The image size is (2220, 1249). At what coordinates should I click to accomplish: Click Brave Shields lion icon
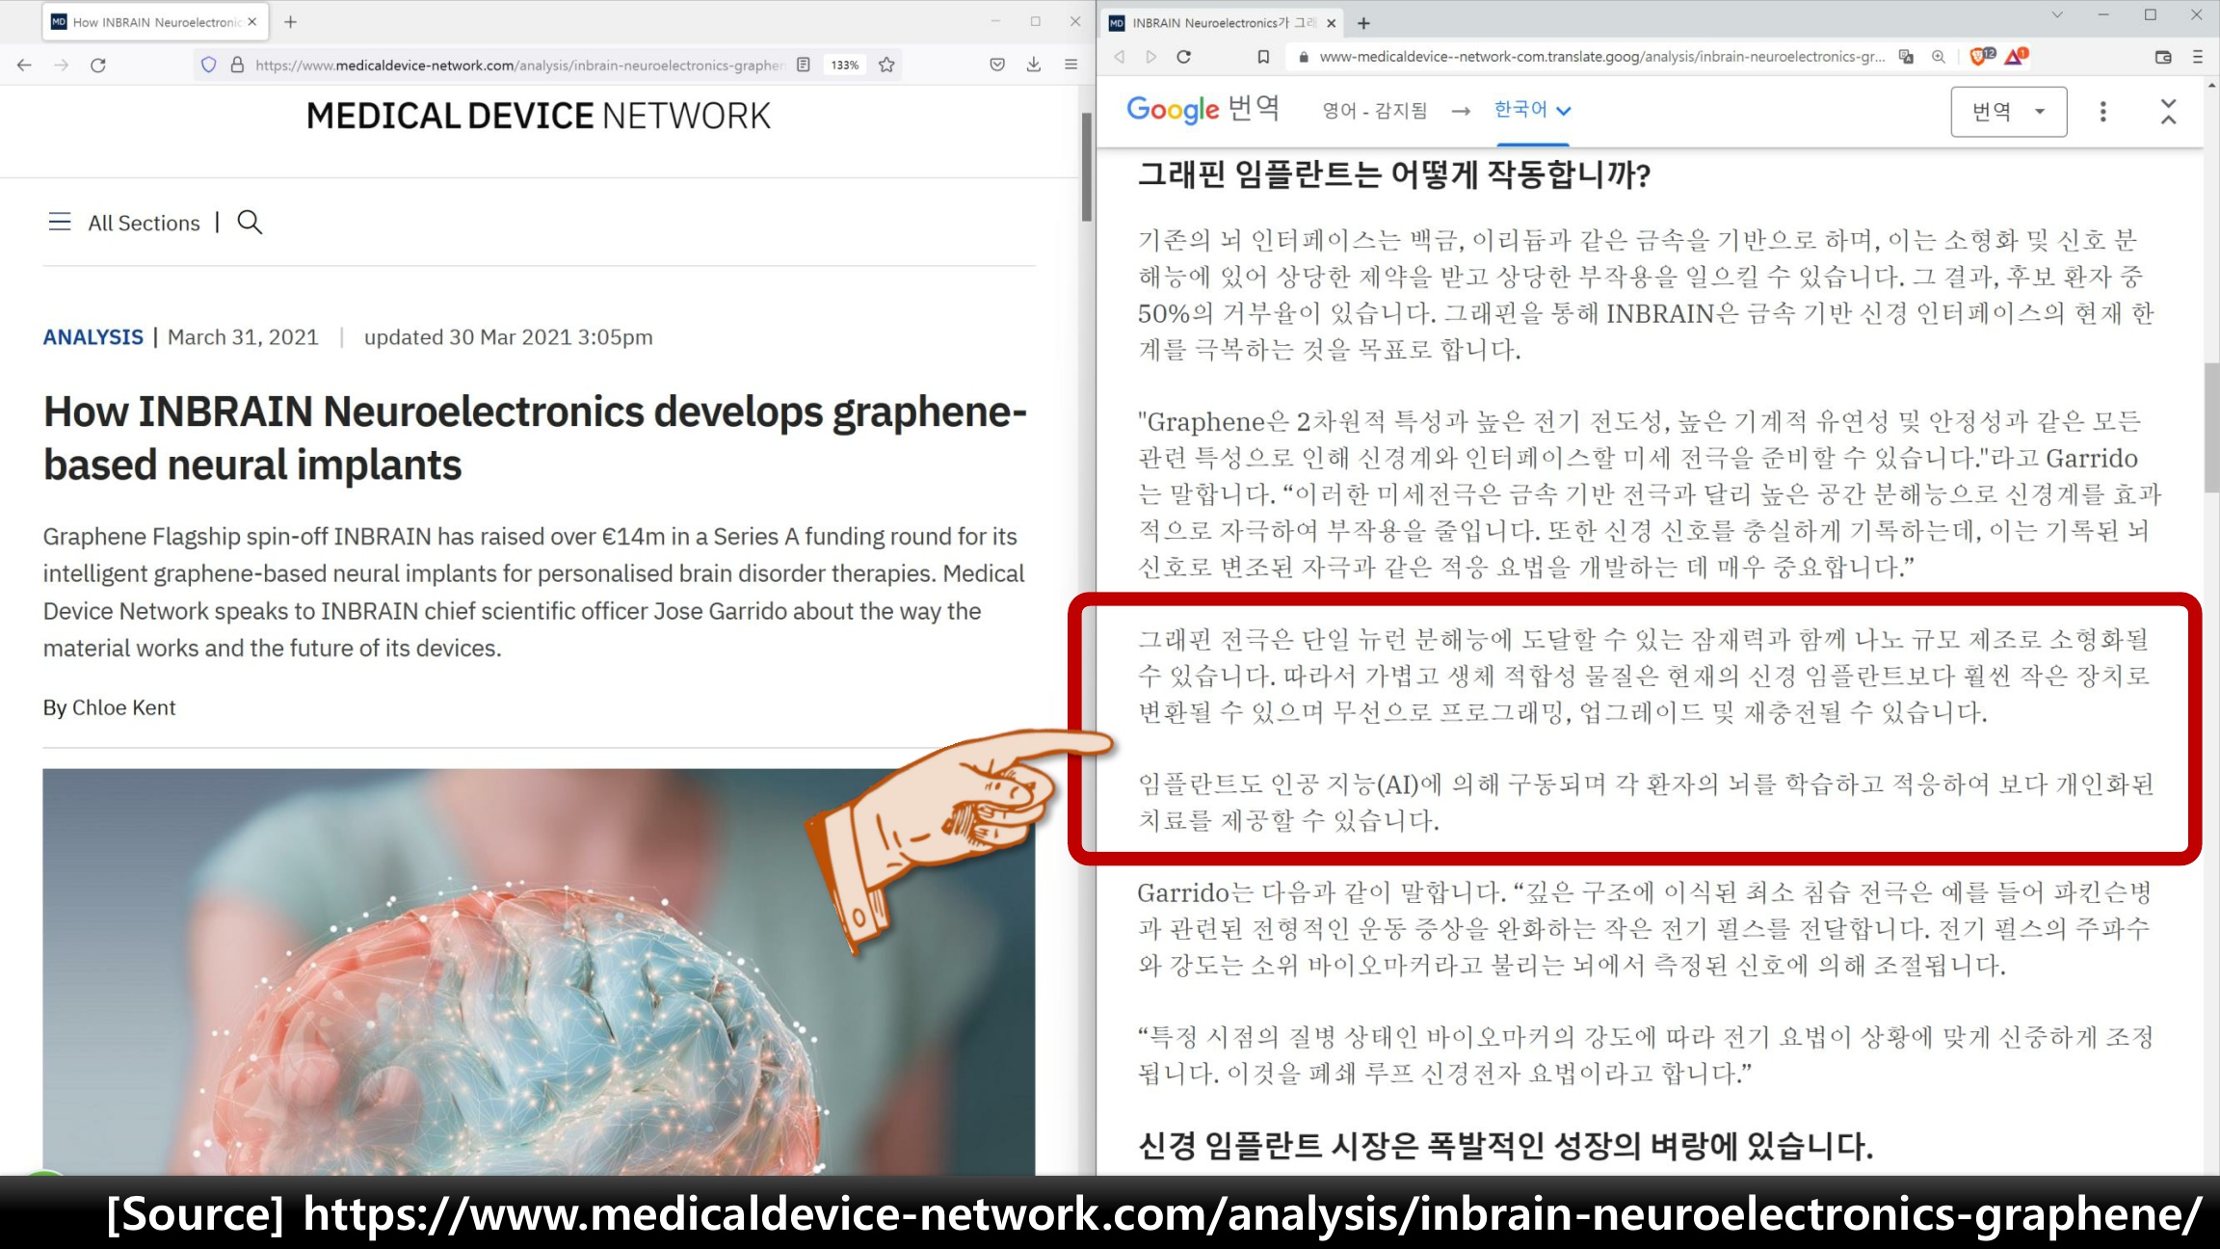(x=1978, y=57)
